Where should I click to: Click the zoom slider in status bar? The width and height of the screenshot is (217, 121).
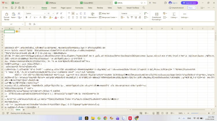click(199, 113)
